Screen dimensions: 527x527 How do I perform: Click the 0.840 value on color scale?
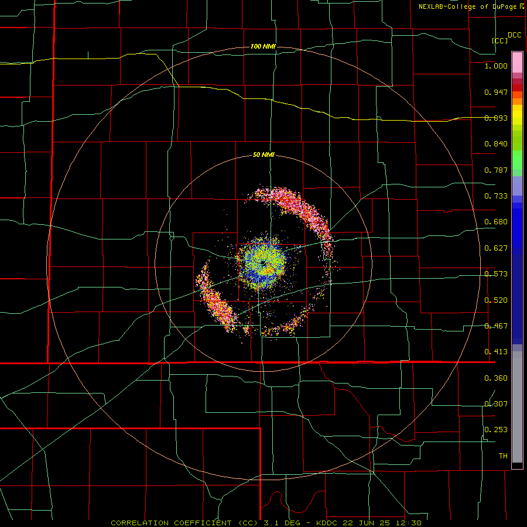[496, 144]
